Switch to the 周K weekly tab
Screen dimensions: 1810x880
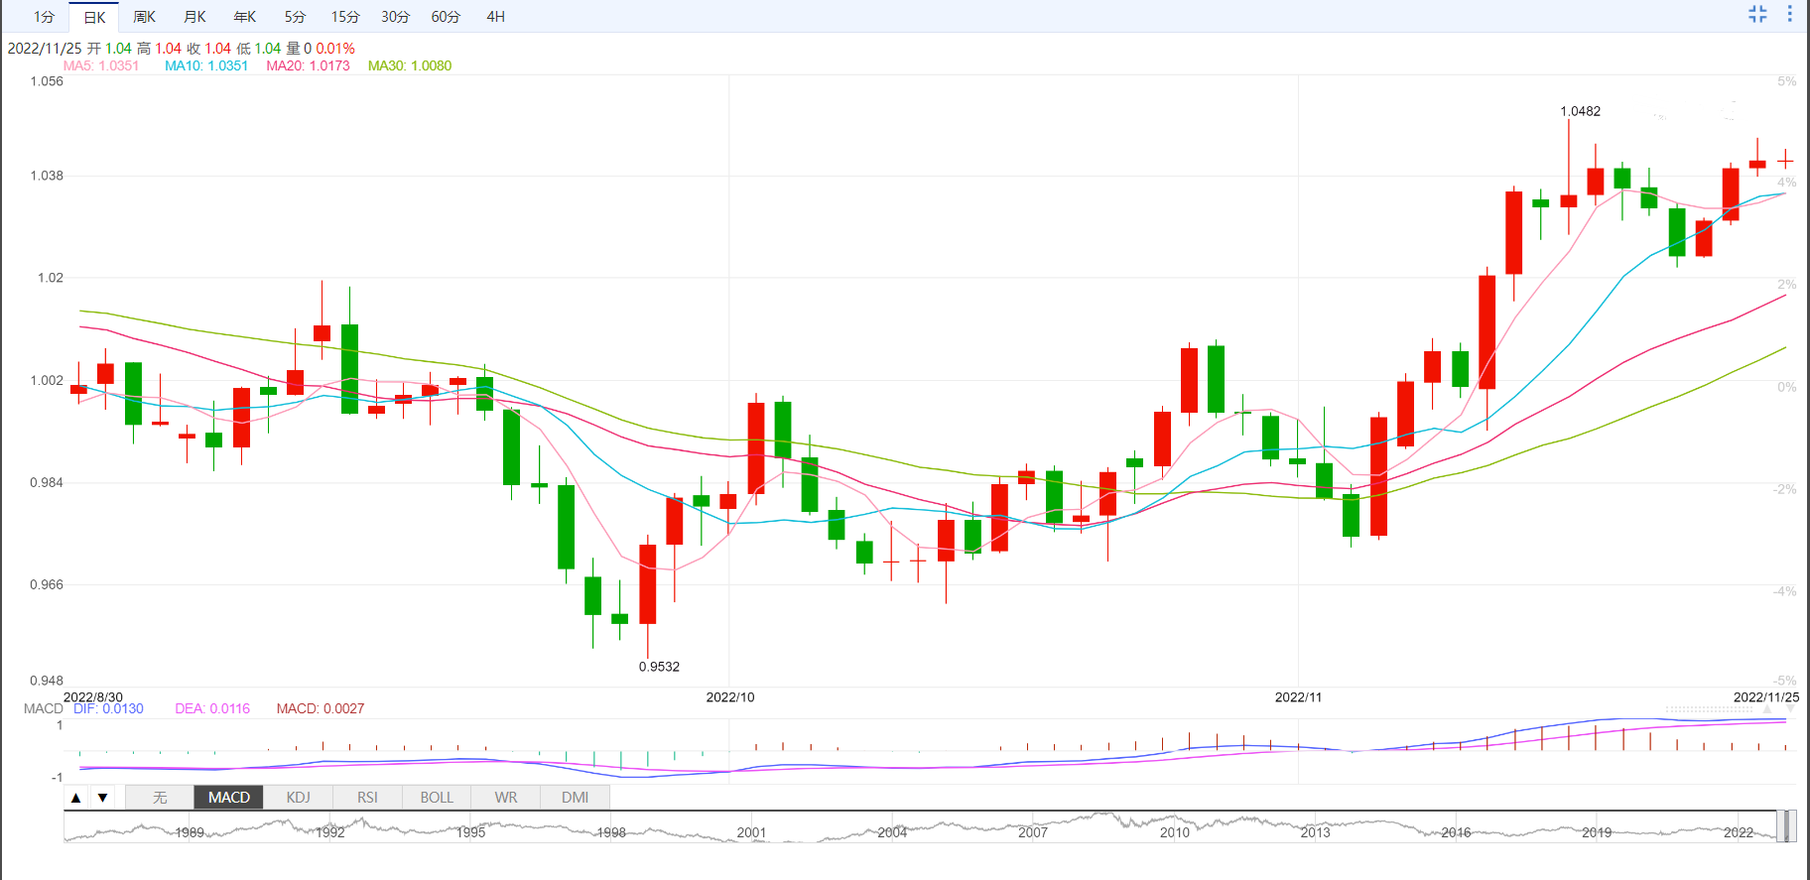click(x=144, y=17)
